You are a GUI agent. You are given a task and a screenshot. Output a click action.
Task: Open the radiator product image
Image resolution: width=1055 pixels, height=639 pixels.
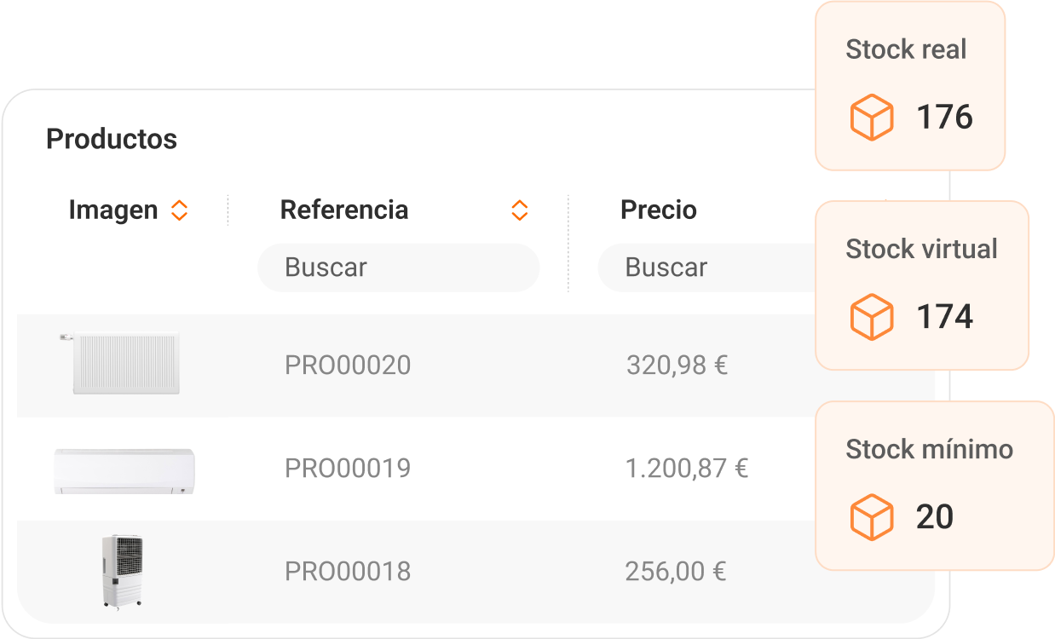coord(125,364)
